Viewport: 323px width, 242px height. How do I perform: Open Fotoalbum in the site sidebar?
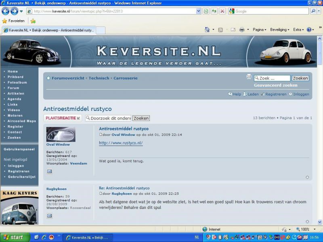click(x=17, y=83)
